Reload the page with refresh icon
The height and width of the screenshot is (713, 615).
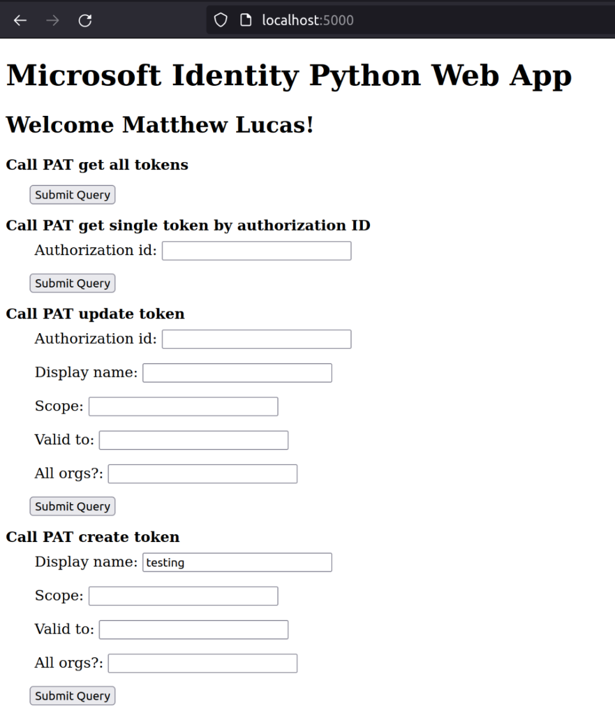click(x=85, y=20)
